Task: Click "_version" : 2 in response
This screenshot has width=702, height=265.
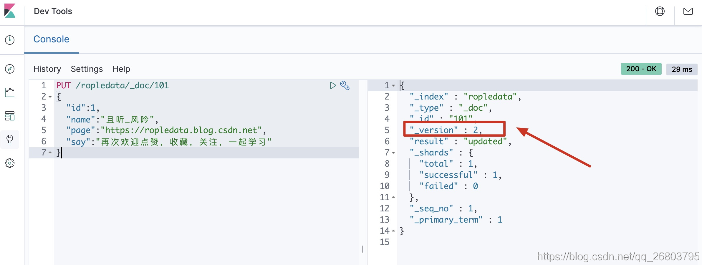Action: point(446,130)
